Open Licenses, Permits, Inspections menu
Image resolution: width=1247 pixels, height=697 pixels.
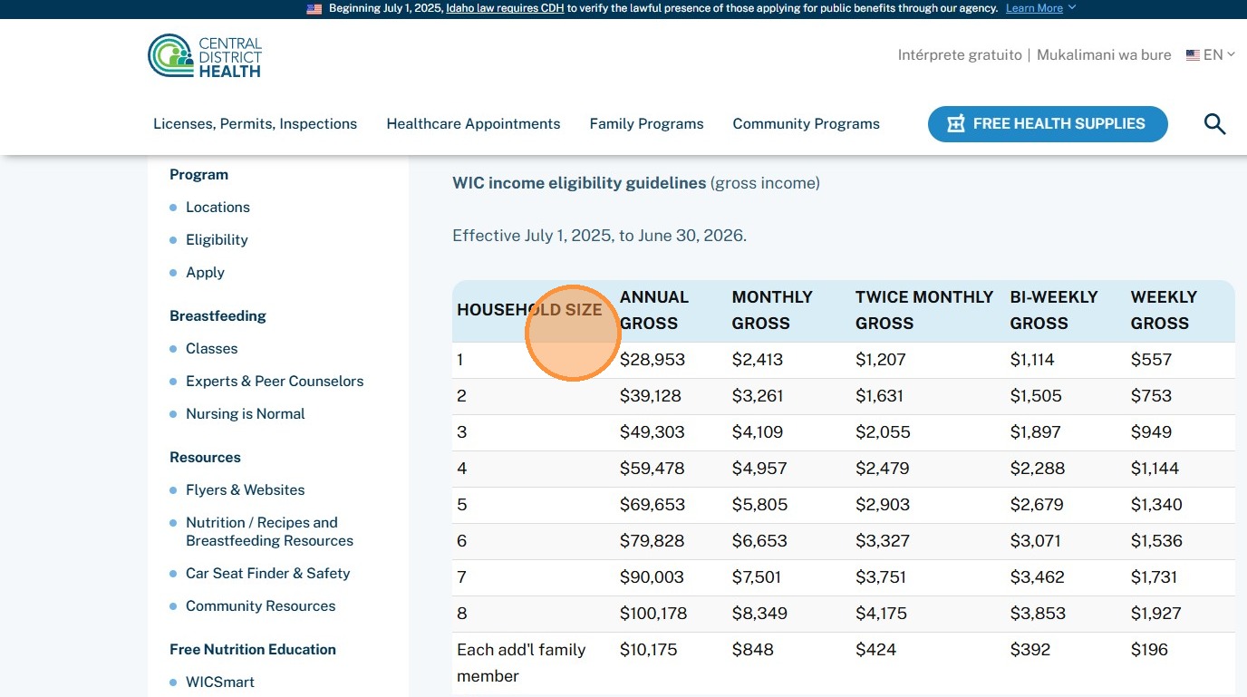255,124
